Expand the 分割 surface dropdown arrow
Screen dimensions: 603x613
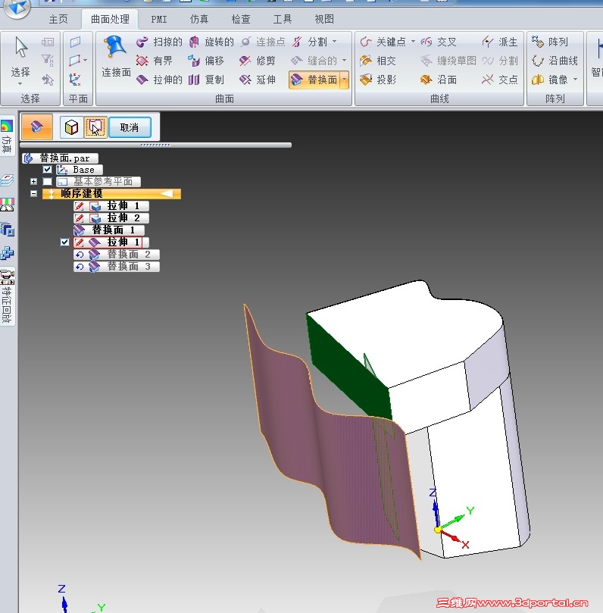[335, 42]
